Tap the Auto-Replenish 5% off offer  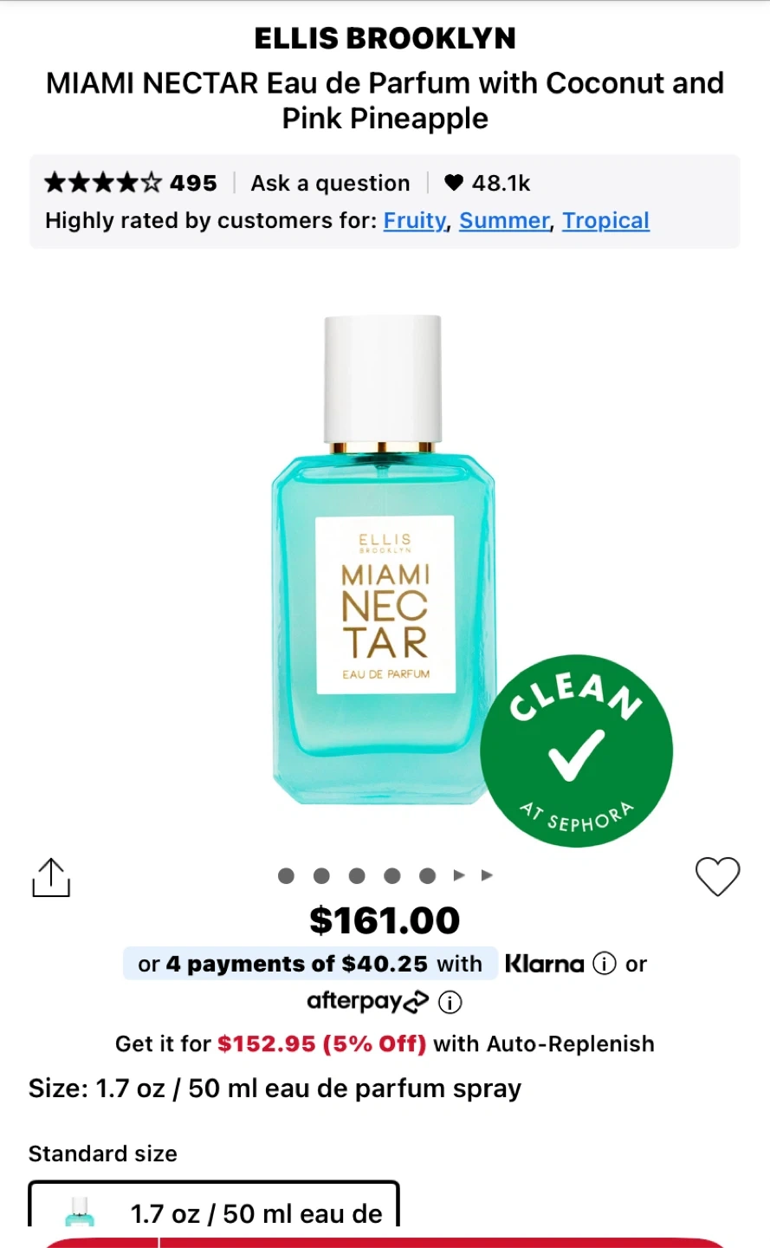385,1043
